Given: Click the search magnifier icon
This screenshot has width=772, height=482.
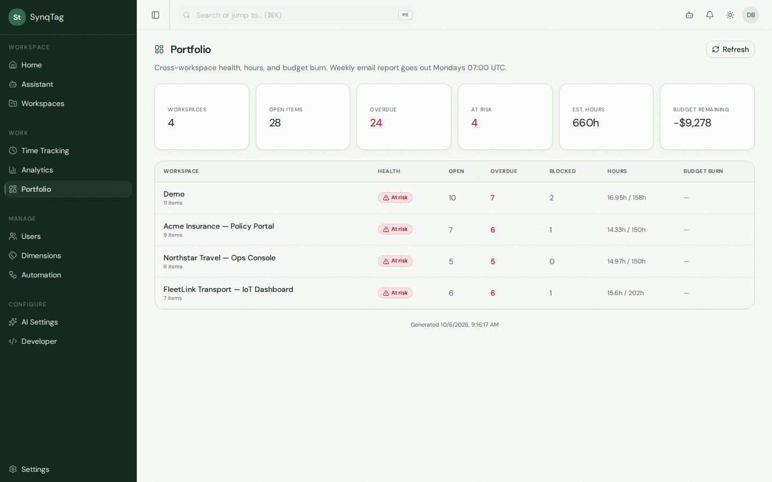Looking at the screenshot, I should [187, 15].
